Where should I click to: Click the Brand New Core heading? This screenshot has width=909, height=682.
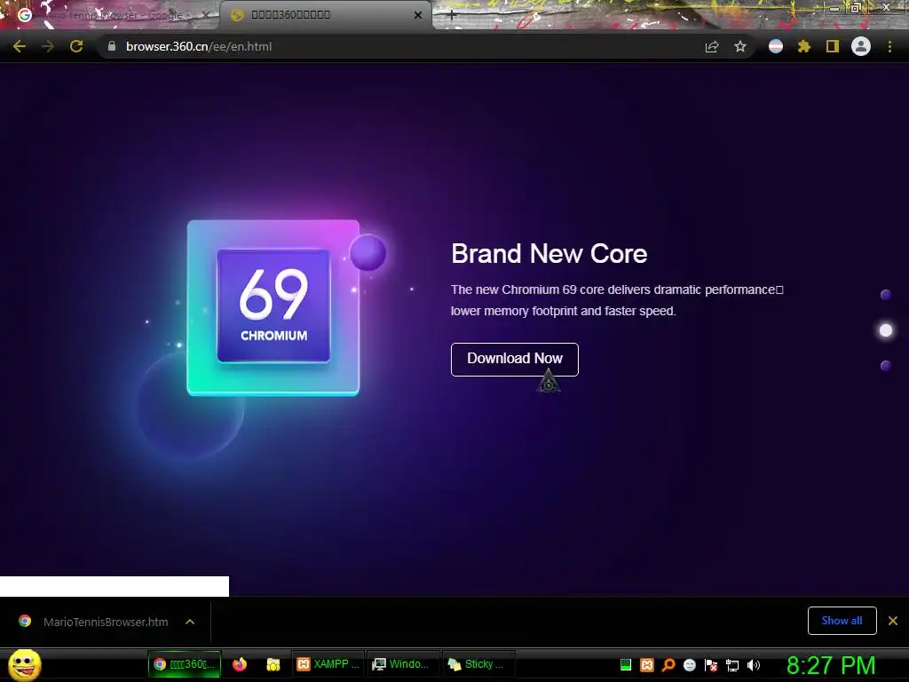click(x=549, y=254)
